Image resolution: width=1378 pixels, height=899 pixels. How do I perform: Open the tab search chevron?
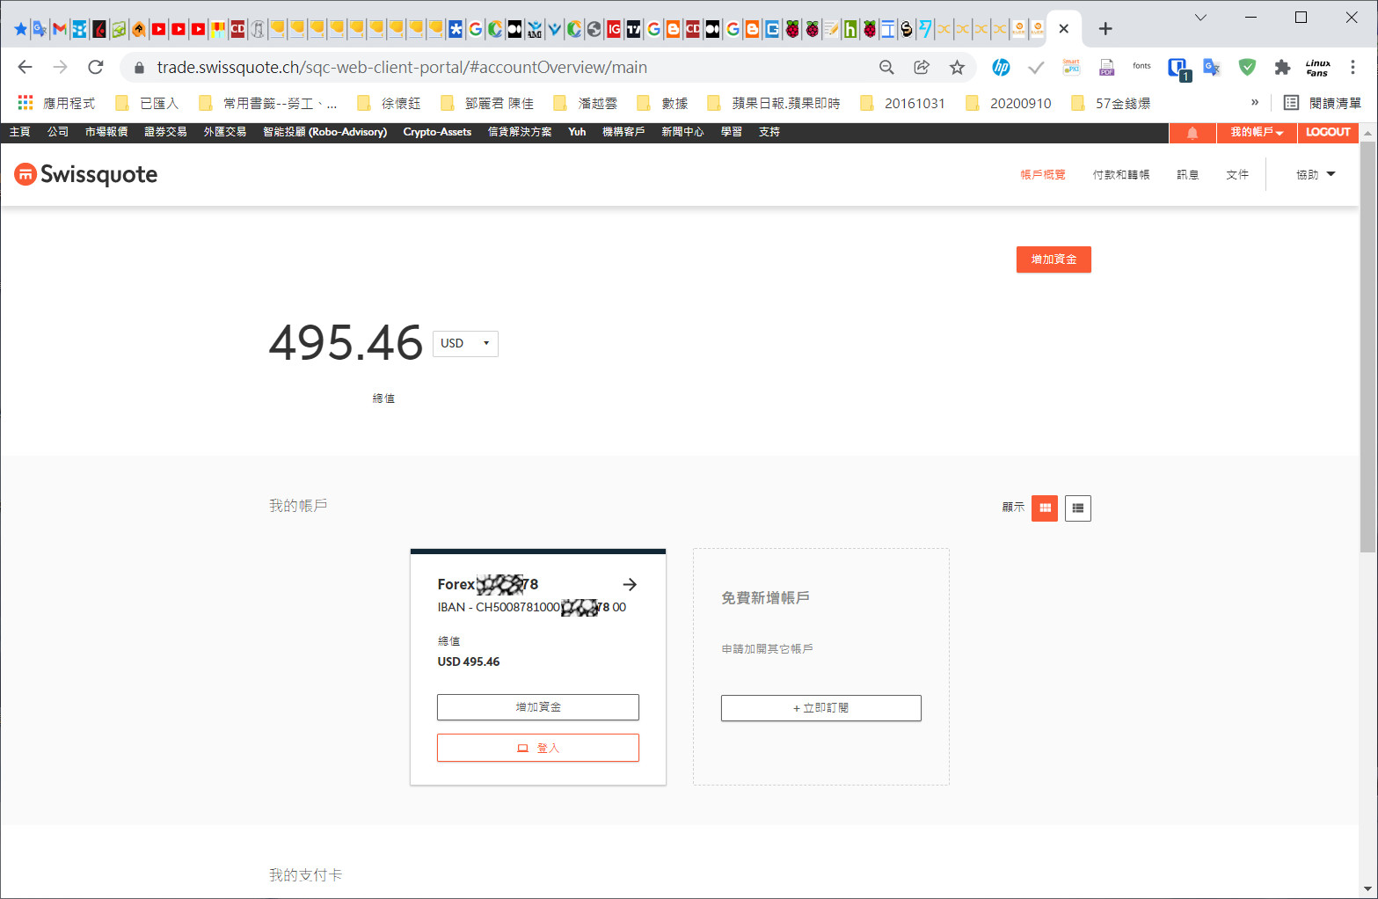[1200, 18]
